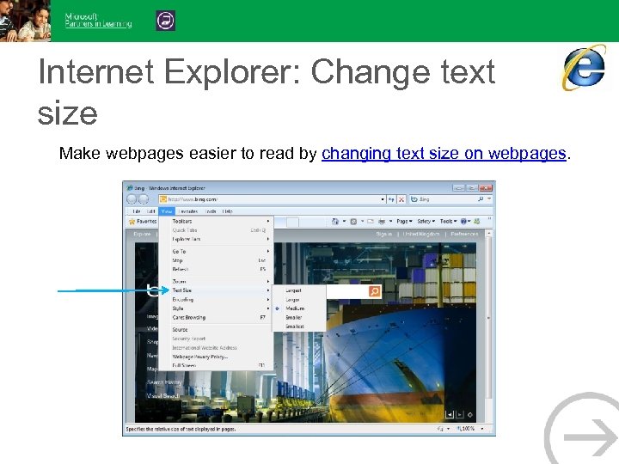The image size is (619, 464).
Task: Select Largest text size option
Action: (298, 290)
